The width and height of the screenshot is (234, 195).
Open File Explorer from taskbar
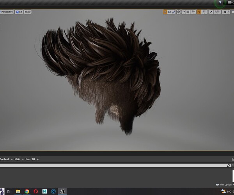pyautogui.click(x=18, y=191)
